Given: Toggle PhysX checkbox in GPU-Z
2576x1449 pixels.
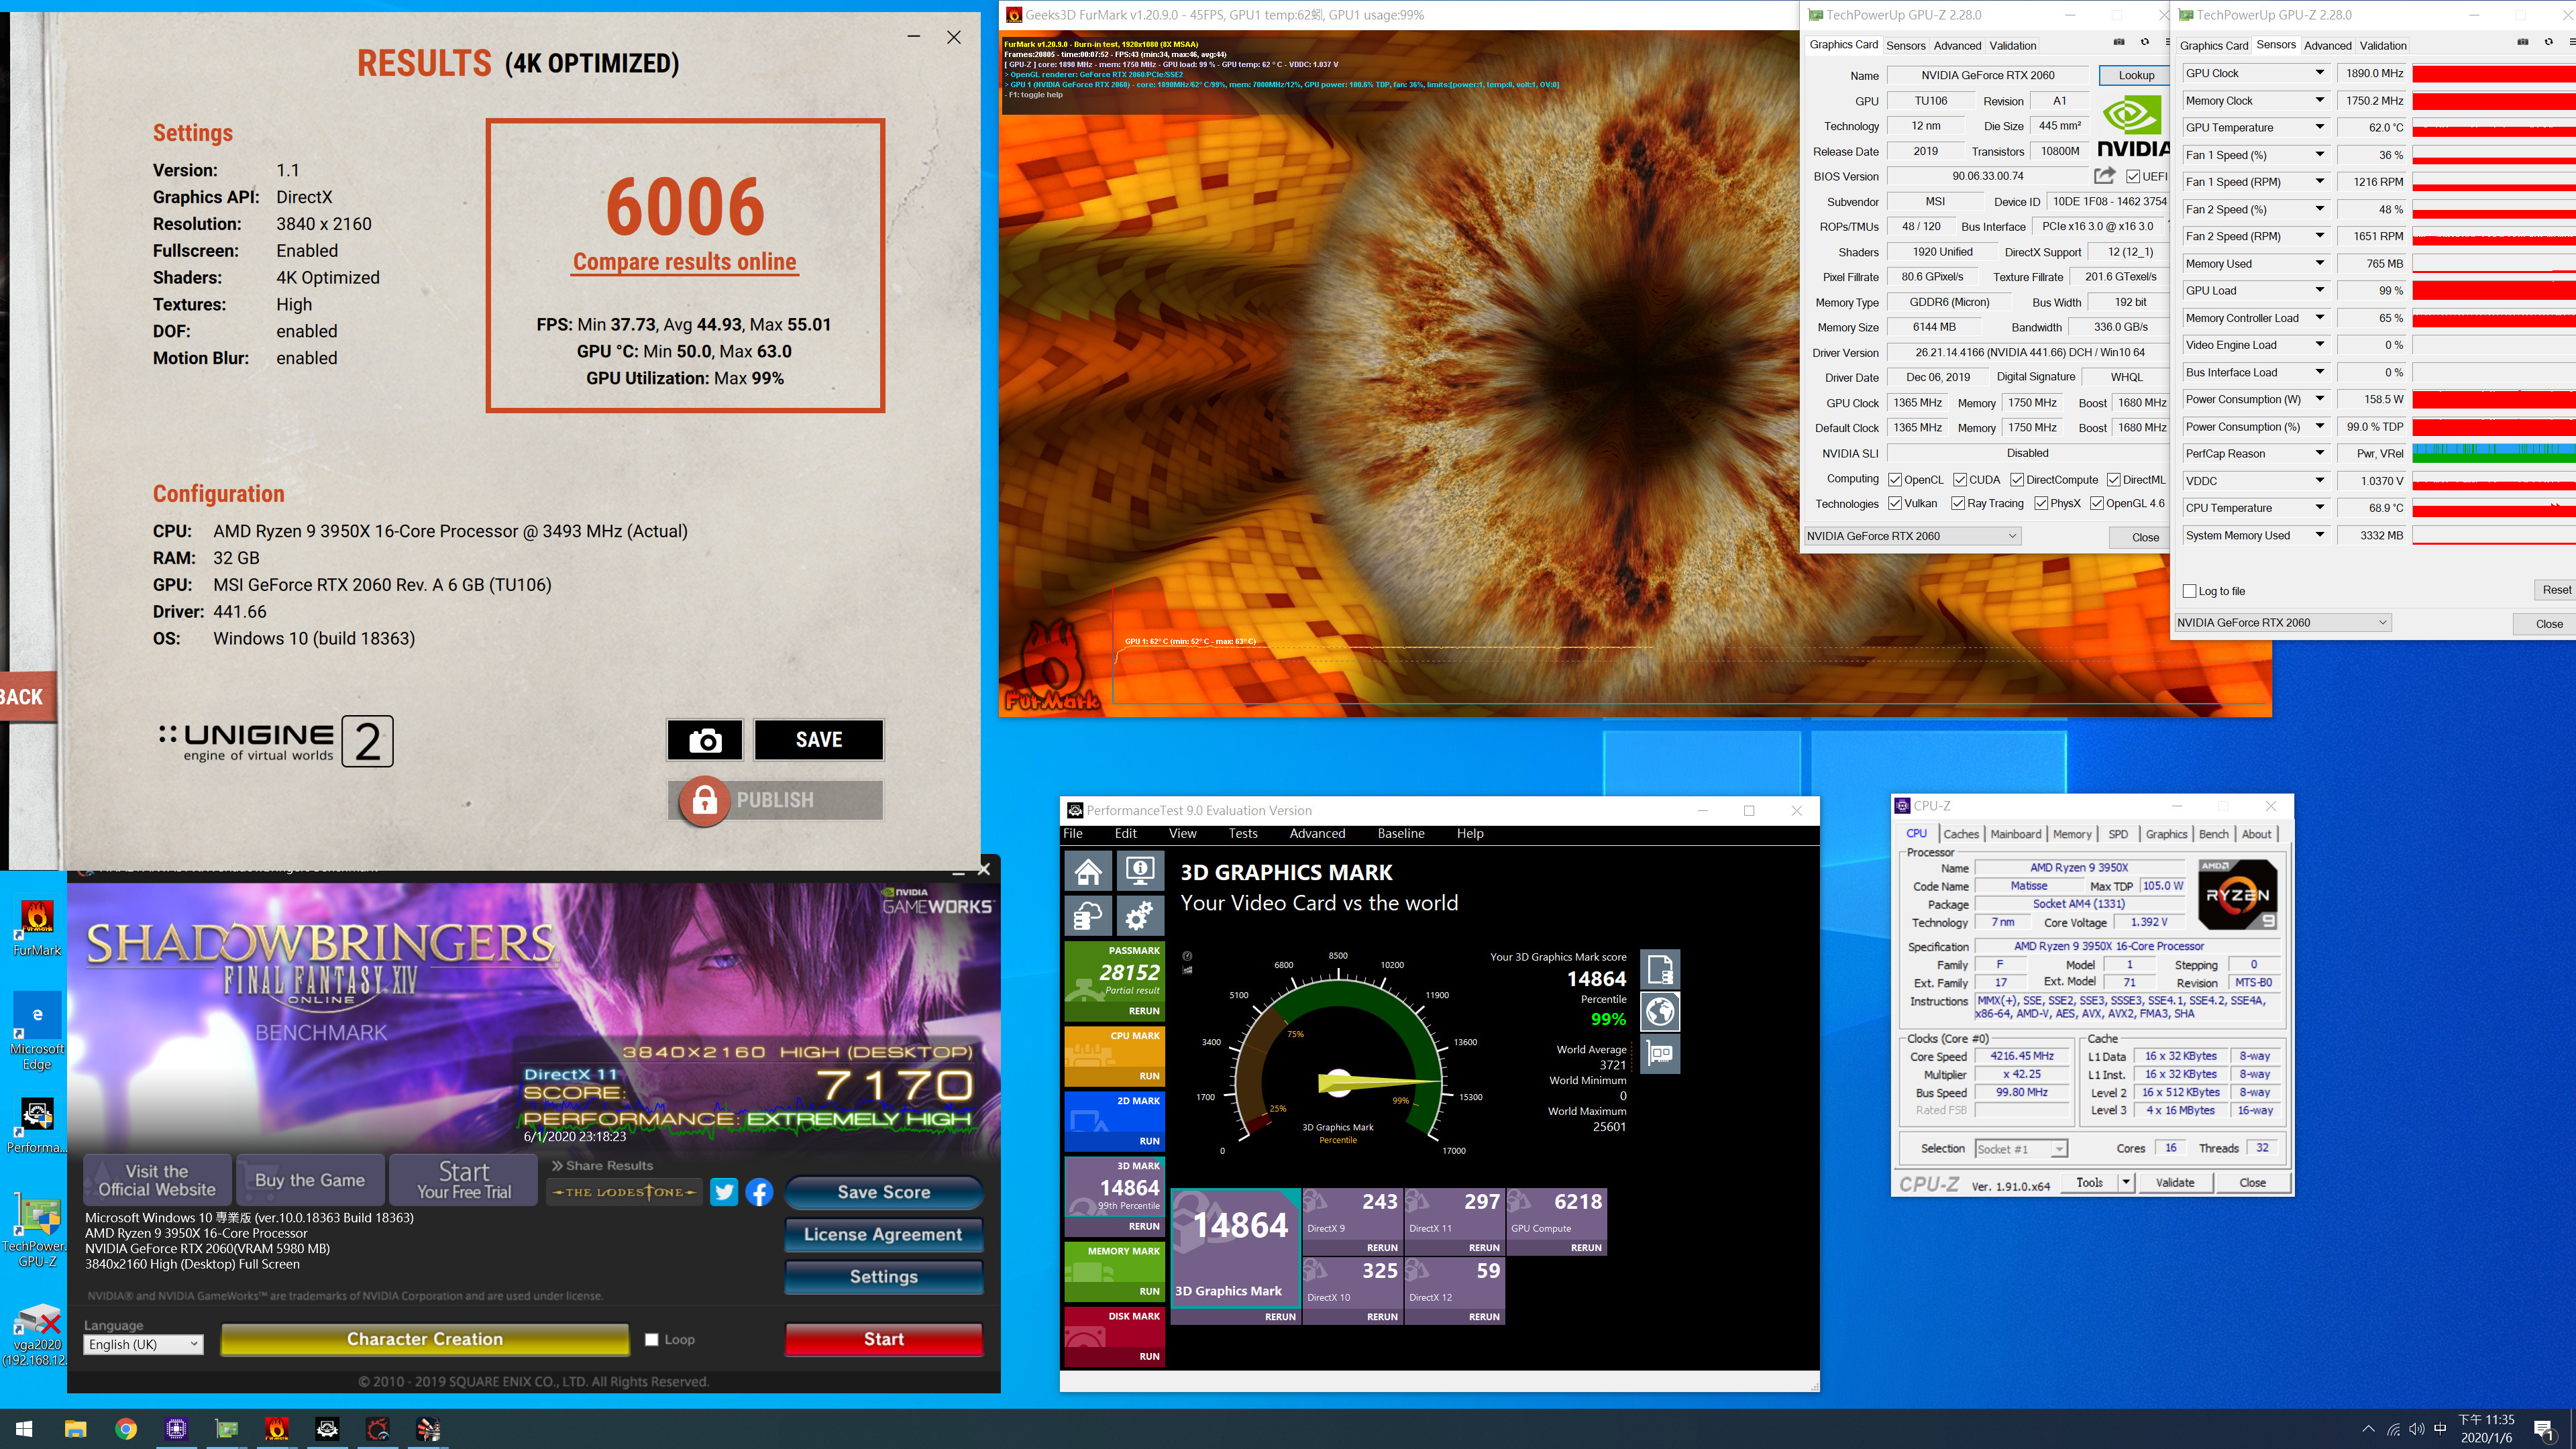Looking at the screenshot, I should (2041, 503).
